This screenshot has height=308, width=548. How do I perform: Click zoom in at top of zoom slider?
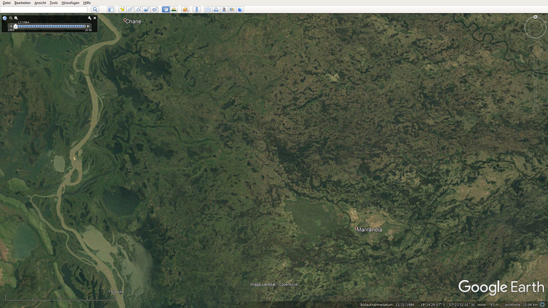pyautogui.click(x=535, y=74)
